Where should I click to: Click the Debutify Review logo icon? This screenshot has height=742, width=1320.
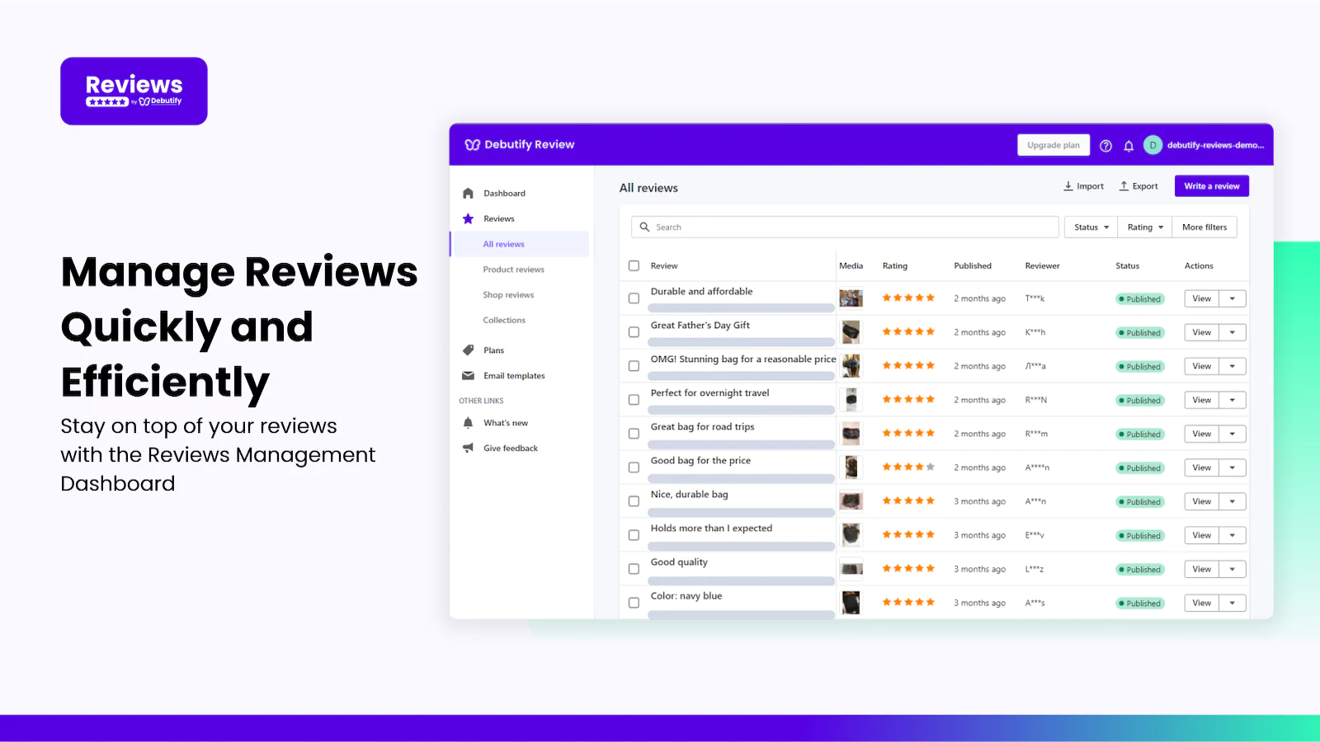coord(472,145)
